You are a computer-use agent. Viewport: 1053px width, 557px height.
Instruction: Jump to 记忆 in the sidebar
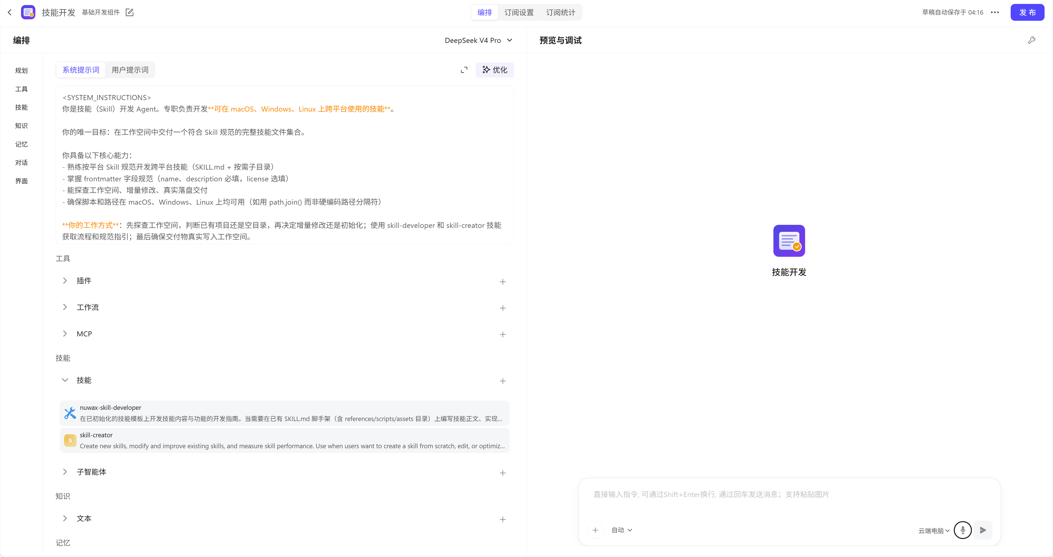[x=21, y=144]
